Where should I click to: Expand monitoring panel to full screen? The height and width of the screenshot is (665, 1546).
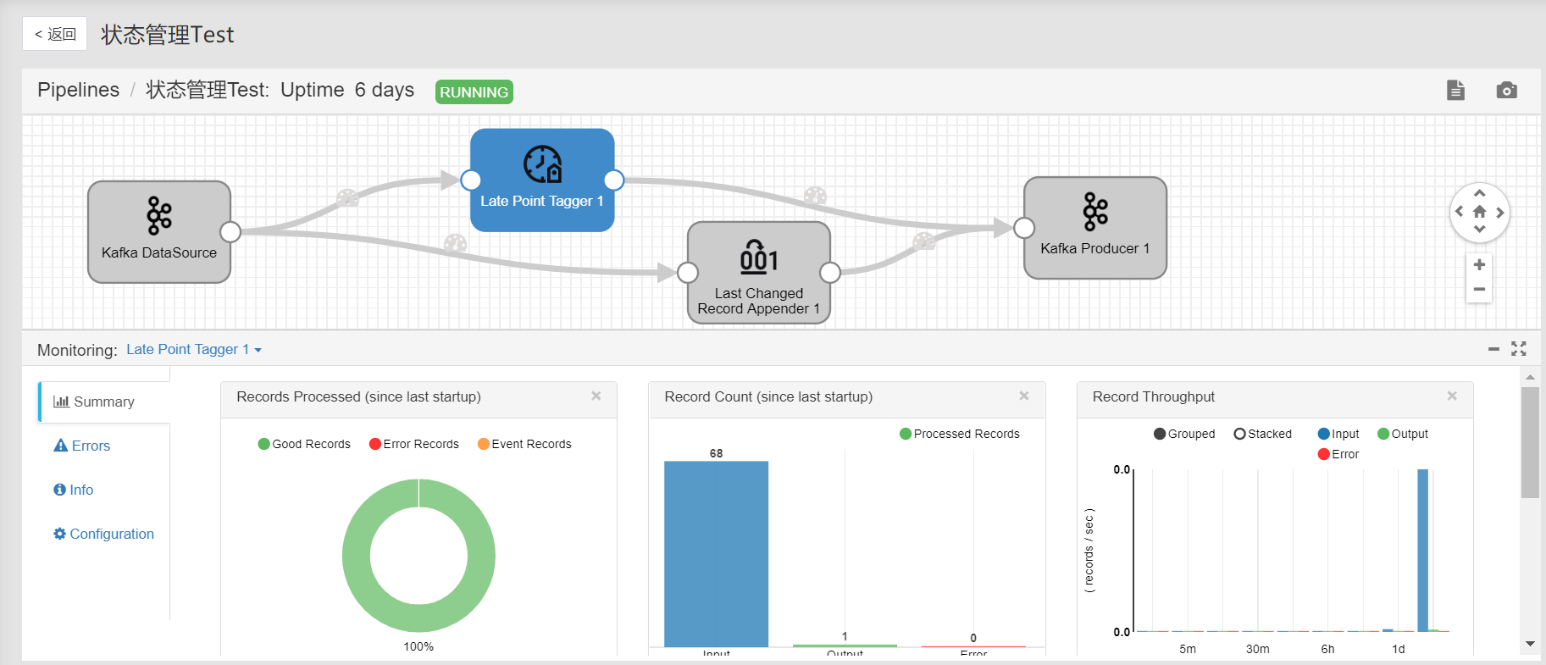[x=1518, y=349]
